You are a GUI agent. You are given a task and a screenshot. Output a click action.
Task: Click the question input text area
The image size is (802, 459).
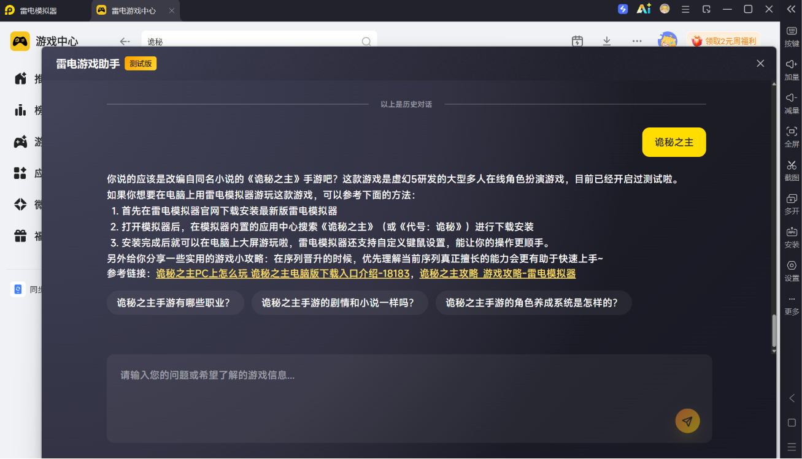[x=409, y=398]
